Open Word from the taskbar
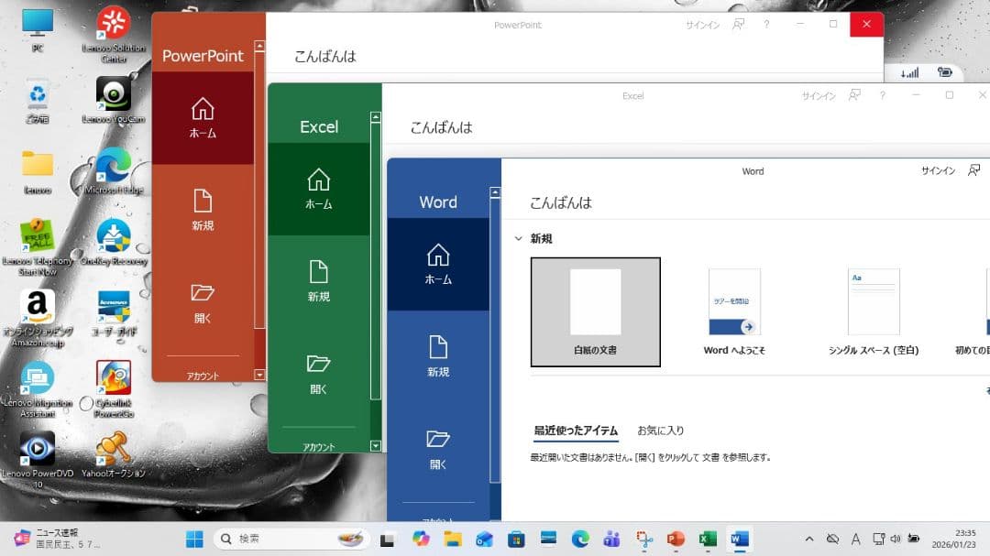 point(739,539)
